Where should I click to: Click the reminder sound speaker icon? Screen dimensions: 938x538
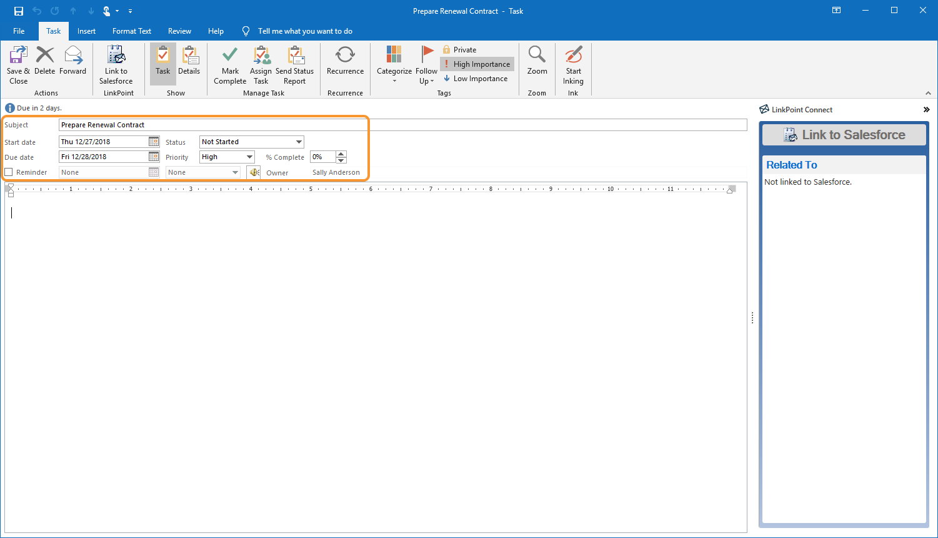coord(254,172)
